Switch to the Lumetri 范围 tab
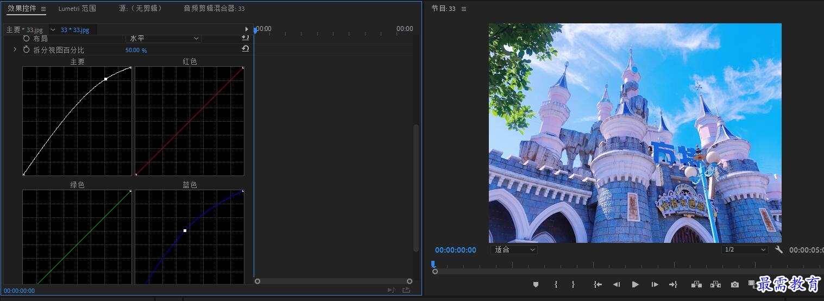This screenshot has height=301, width=824. tap(77, 9)
